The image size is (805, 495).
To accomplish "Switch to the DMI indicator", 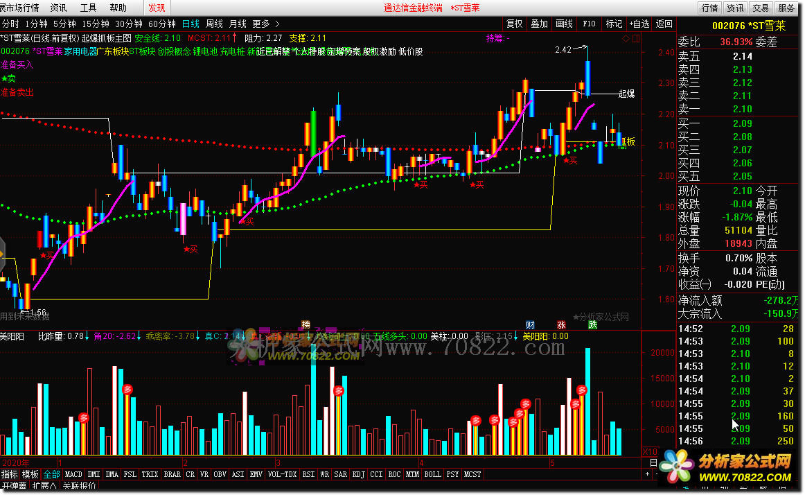I will click(x=94, y=474).
